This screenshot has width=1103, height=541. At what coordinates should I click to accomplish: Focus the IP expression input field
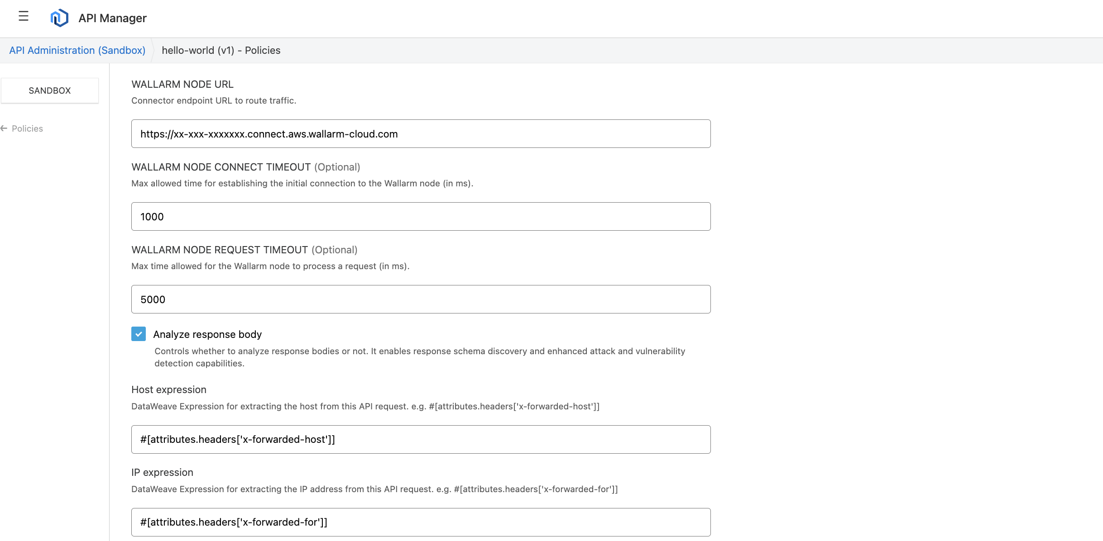click(x=421, y=522)
